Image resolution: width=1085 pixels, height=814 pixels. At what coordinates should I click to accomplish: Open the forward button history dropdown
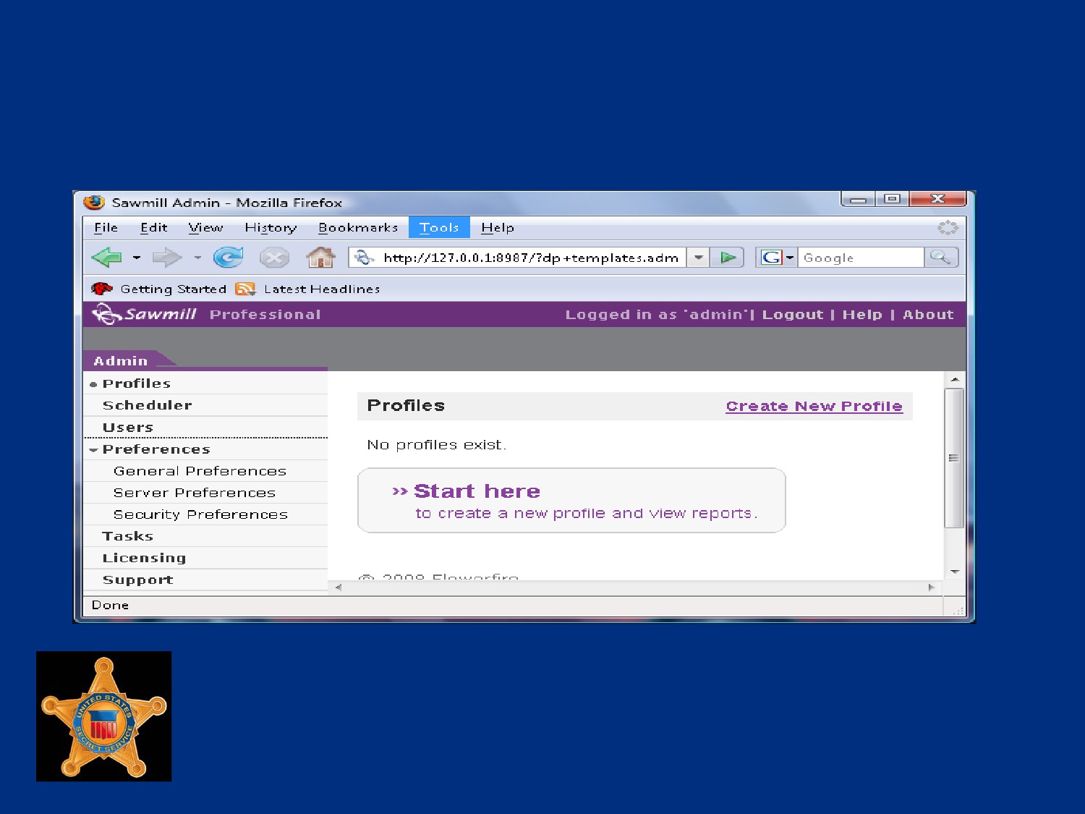[x=197, y=258]
